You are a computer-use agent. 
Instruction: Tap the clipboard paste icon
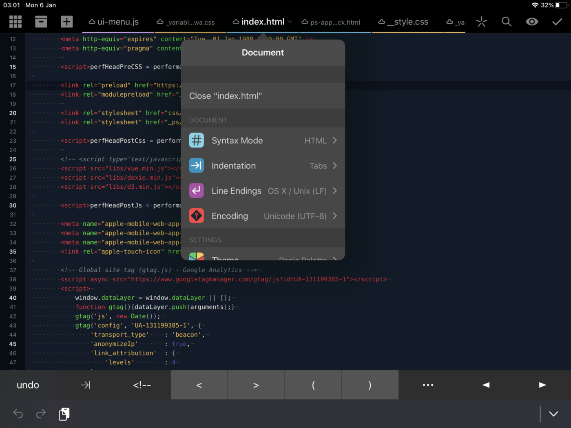click(64, 414)
